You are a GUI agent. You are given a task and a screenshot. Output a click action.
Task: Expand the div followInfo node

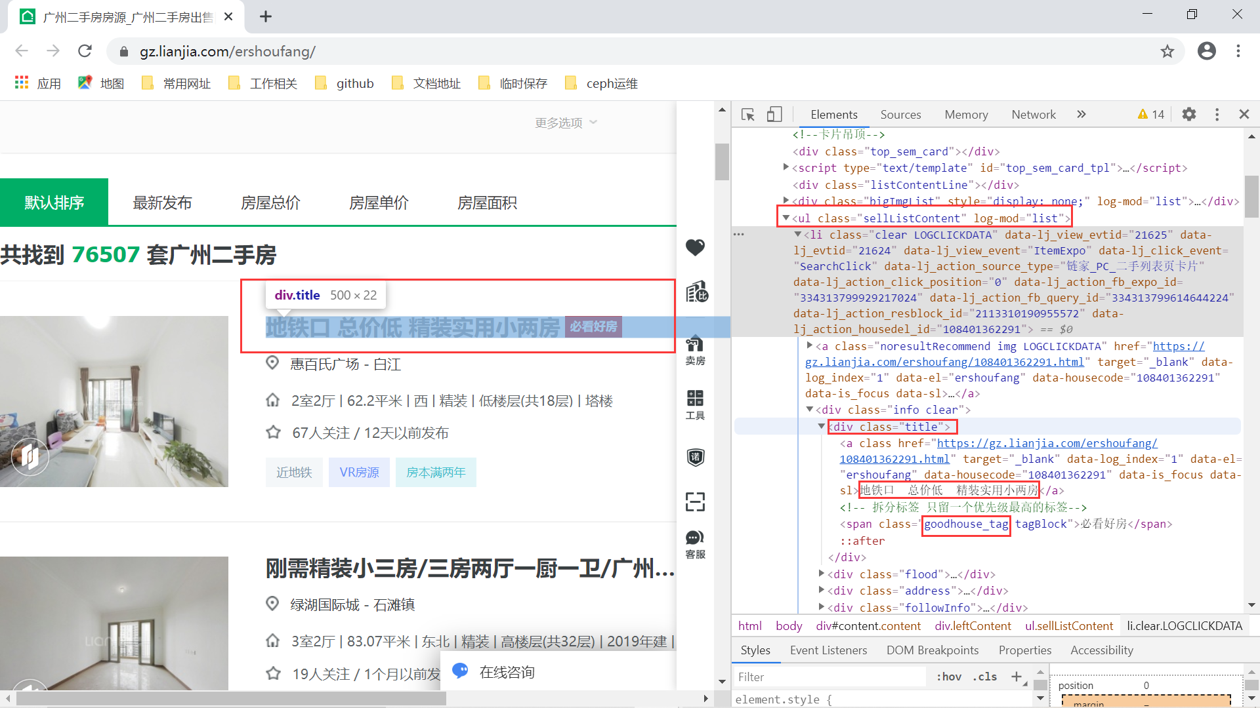click(821, 607)
